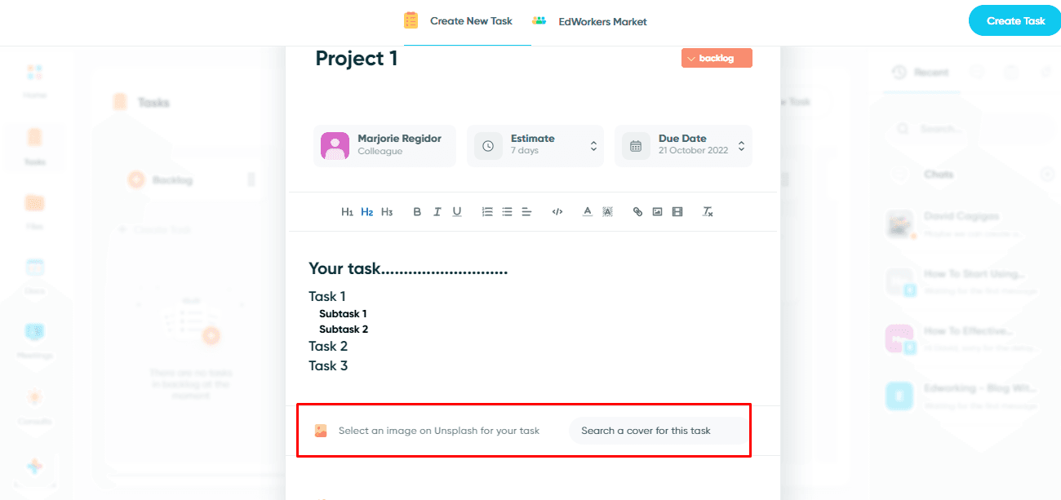Insert a hyperlink into the task
Image resolution: width=1061 pixels, height=500 pixels.
click(637, 212)
